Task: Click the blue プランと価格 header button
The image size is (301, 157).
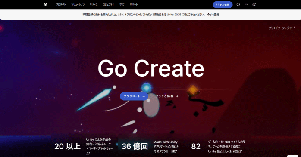Action: pos(223,5)
